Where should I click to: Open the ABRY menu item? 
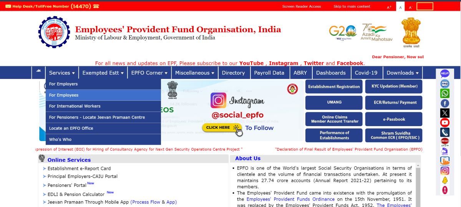click(300, 73)
